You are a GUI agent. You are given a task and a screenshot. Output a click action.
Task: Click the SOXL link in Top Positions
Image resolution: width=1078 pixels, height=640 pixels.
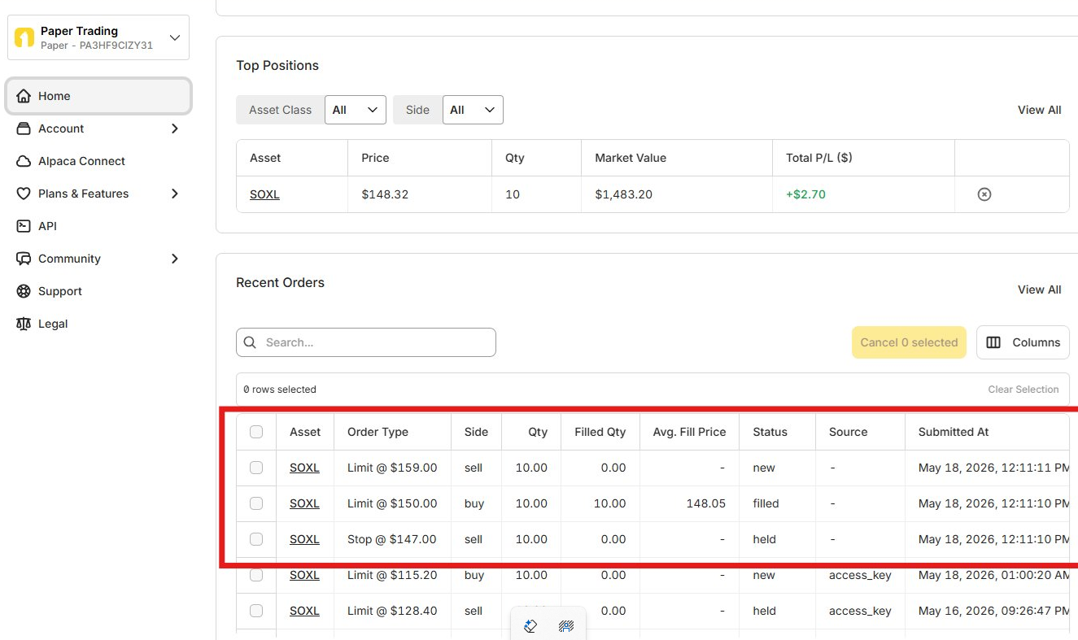264,194
